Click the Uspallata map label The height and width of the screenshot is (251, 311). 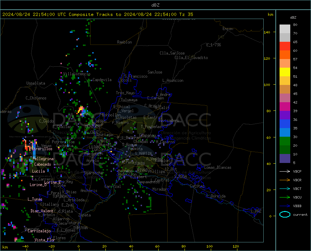click(x=36, y=83)
